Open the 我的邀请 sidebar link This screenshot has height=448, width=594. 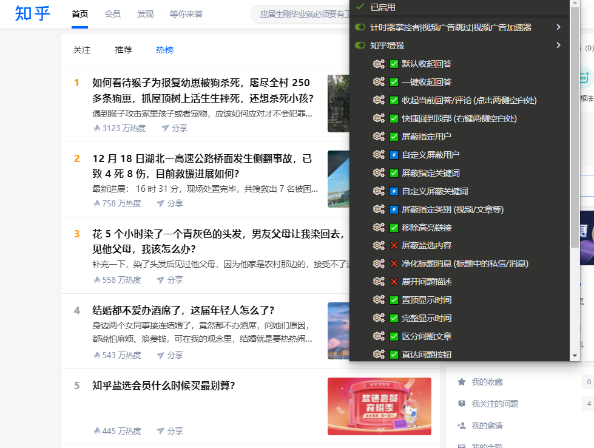click(487, 426)
